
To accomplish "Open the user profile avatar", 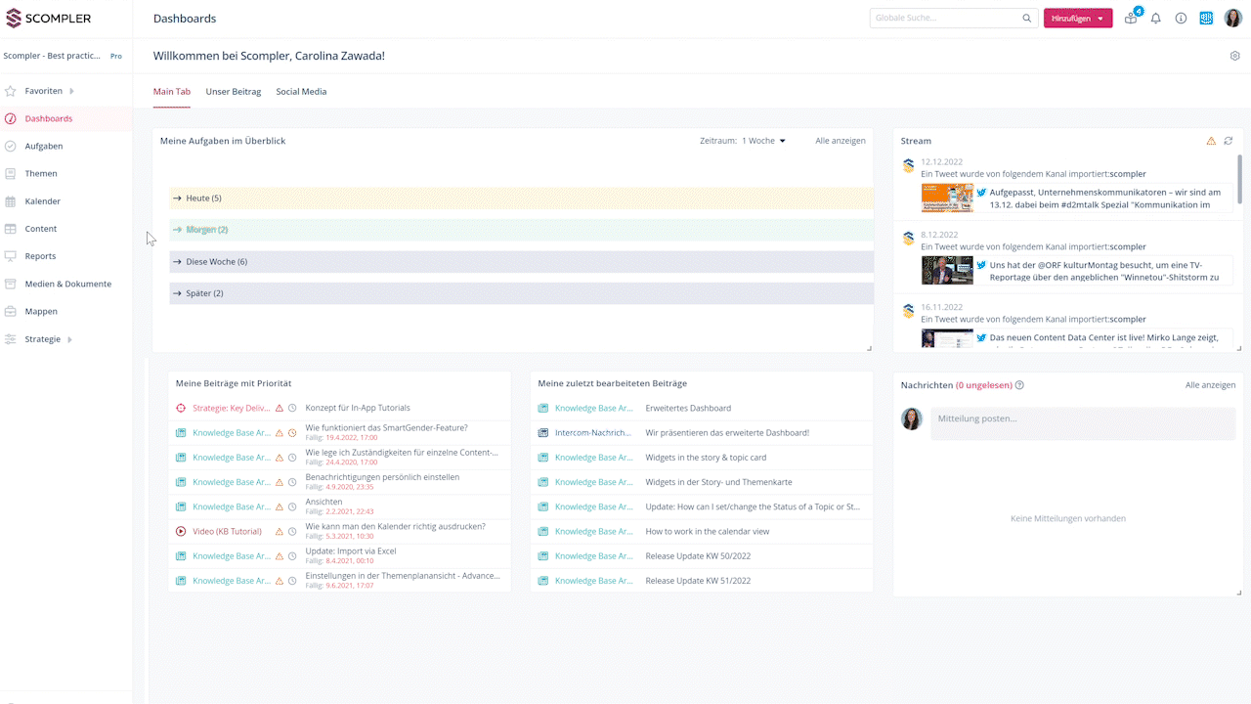I will (1231, 19).
